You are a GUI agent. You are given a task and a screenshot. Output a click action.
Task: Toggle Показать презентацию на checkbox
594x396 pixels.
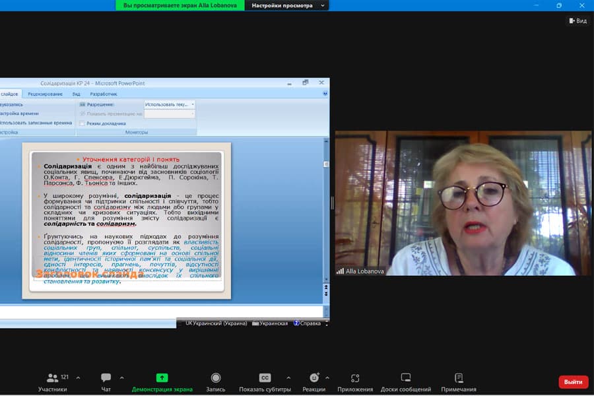82,114
